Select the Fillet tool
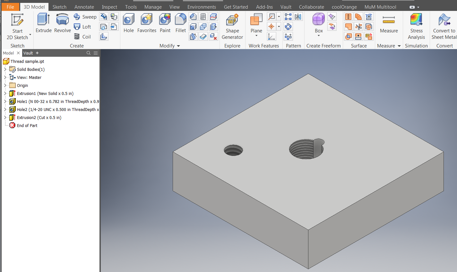 (x=180, y=22)
